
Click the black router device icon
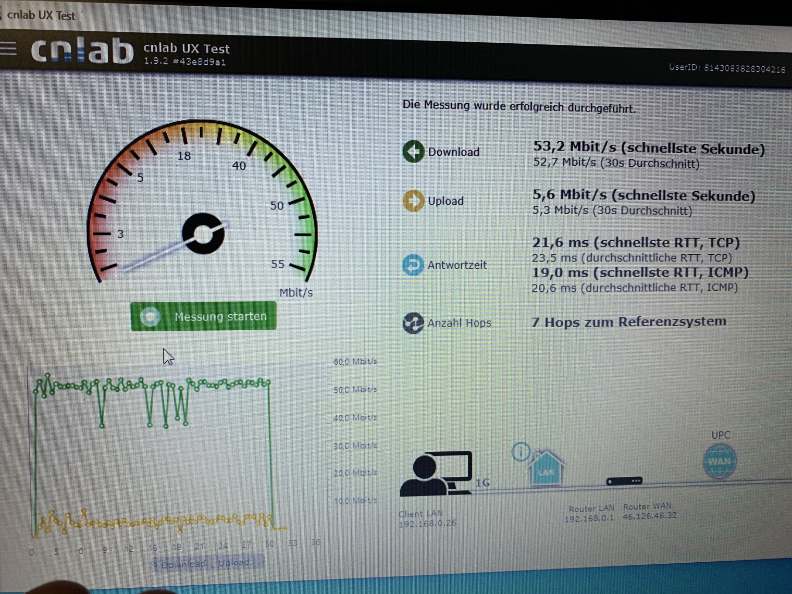coord(624,481)
